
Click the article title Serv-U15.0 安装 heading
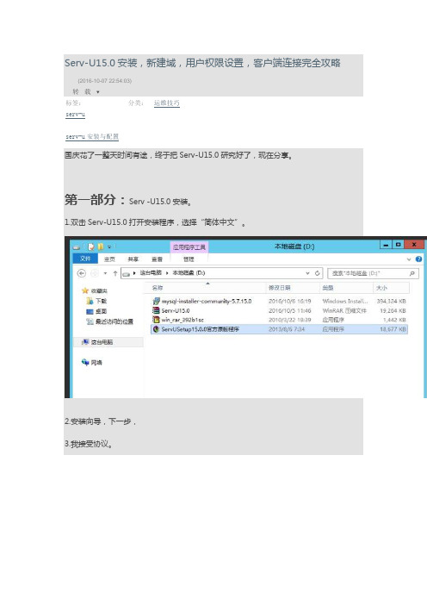click(x=202, y=63)
